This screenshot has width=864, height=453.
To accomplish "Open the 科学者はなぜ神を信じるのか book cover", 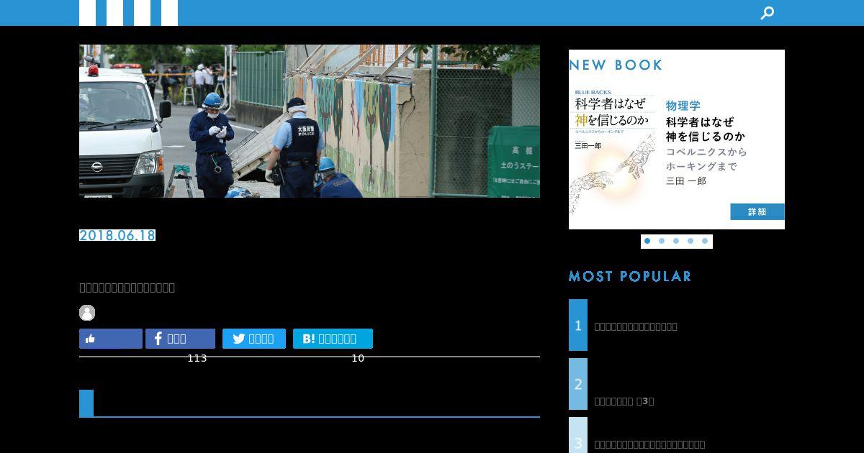I will pyautogui.click(x=614, y=153).
